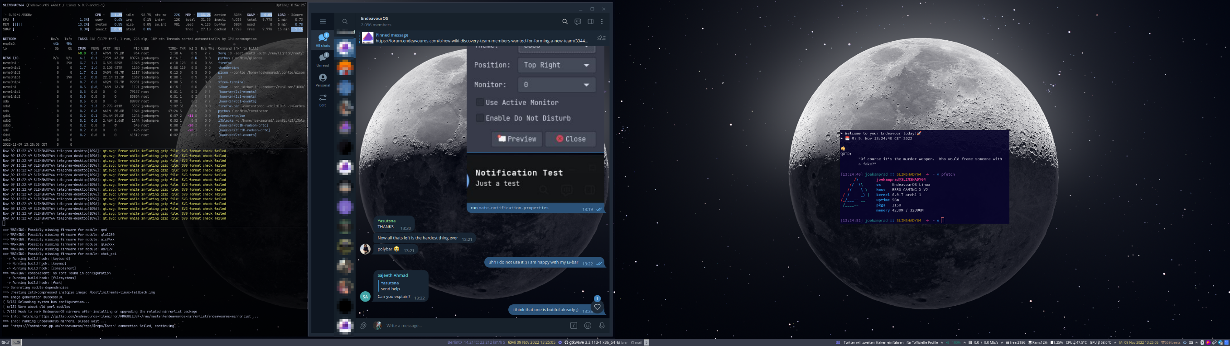Select the second i3 workspace button in the bar
Image resolution: width=1230 pixels, height=346 pixels.
tap(17, 342)
